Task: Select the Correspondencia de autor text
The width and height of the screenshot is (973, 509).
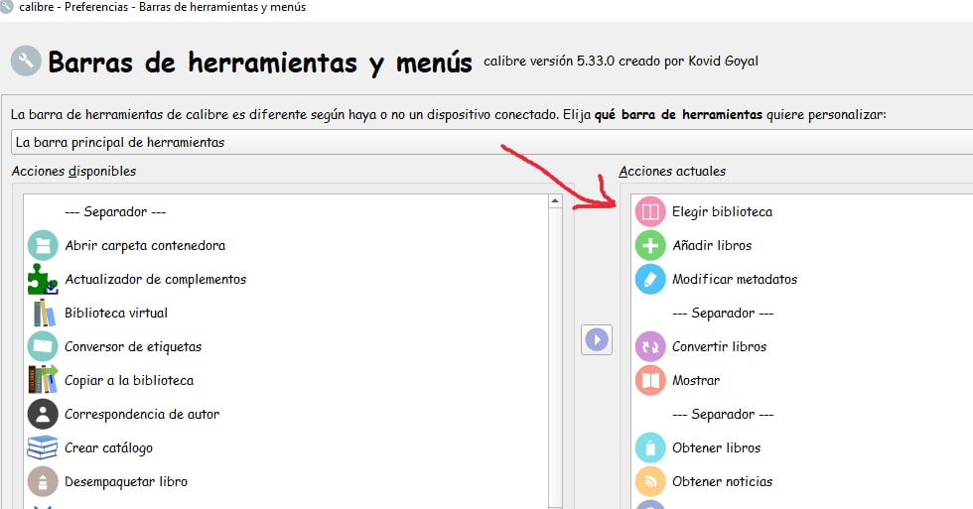Action: pos(142,414)
